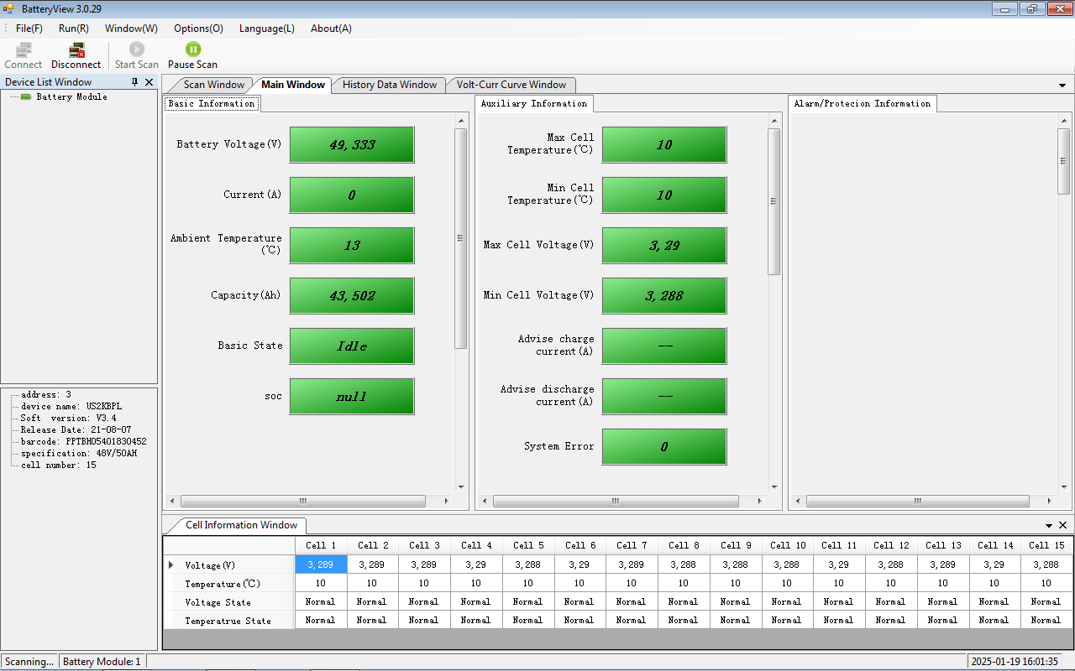Select the Battery Module device
This screenshot has width=1075, height=671.
(x=71, y=97)
